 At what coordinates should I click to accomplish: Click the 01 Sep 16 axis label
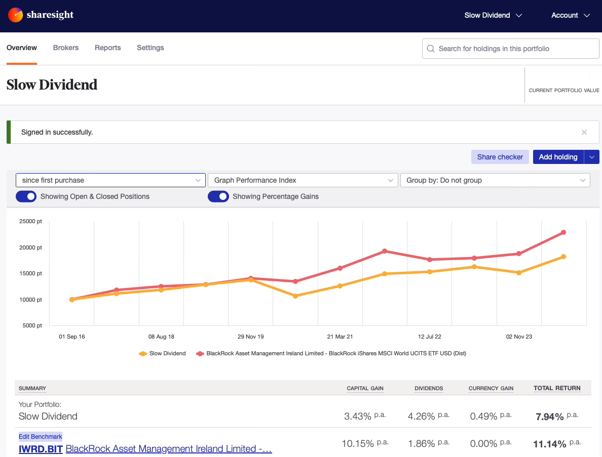click(x=72, y=337)
